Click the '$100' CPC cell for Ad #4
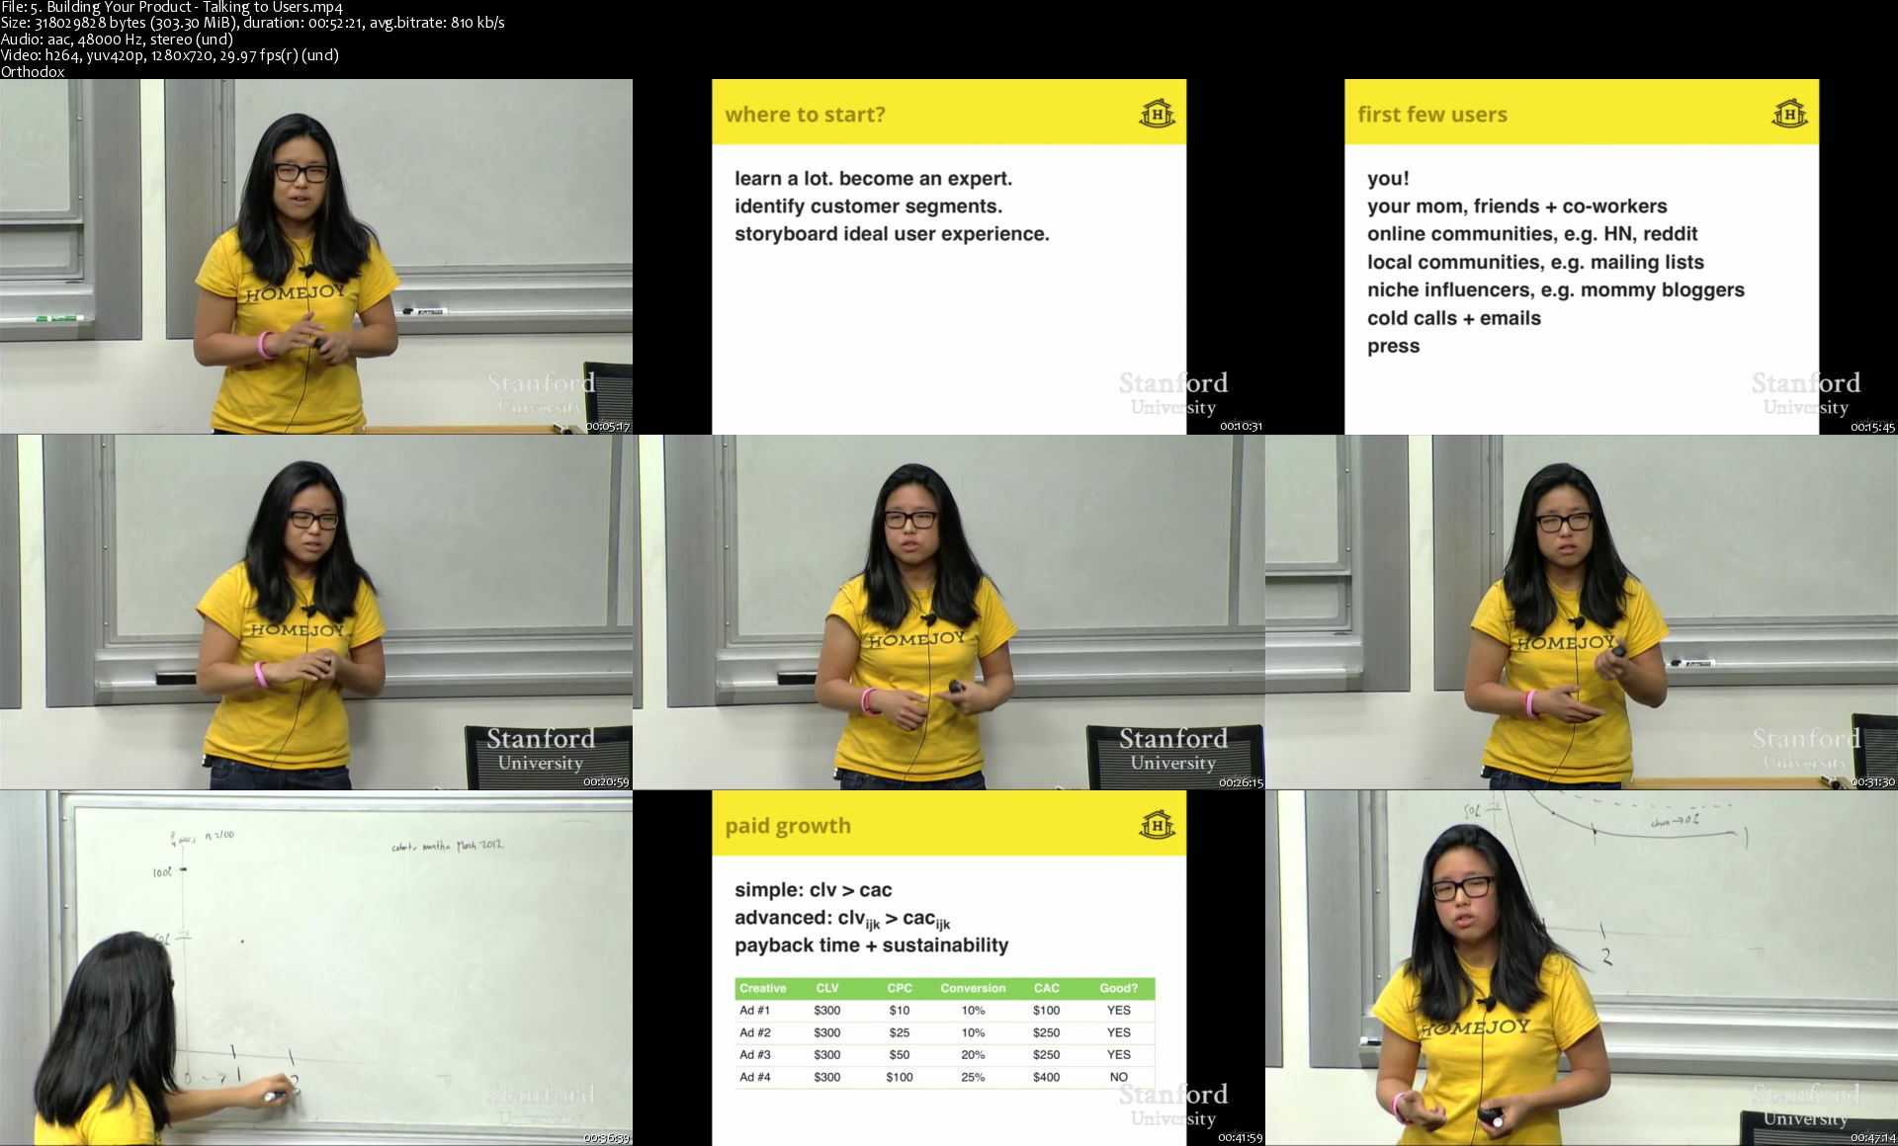This screenshot has width=1898, height=1146. click(x=900, y=1077)
